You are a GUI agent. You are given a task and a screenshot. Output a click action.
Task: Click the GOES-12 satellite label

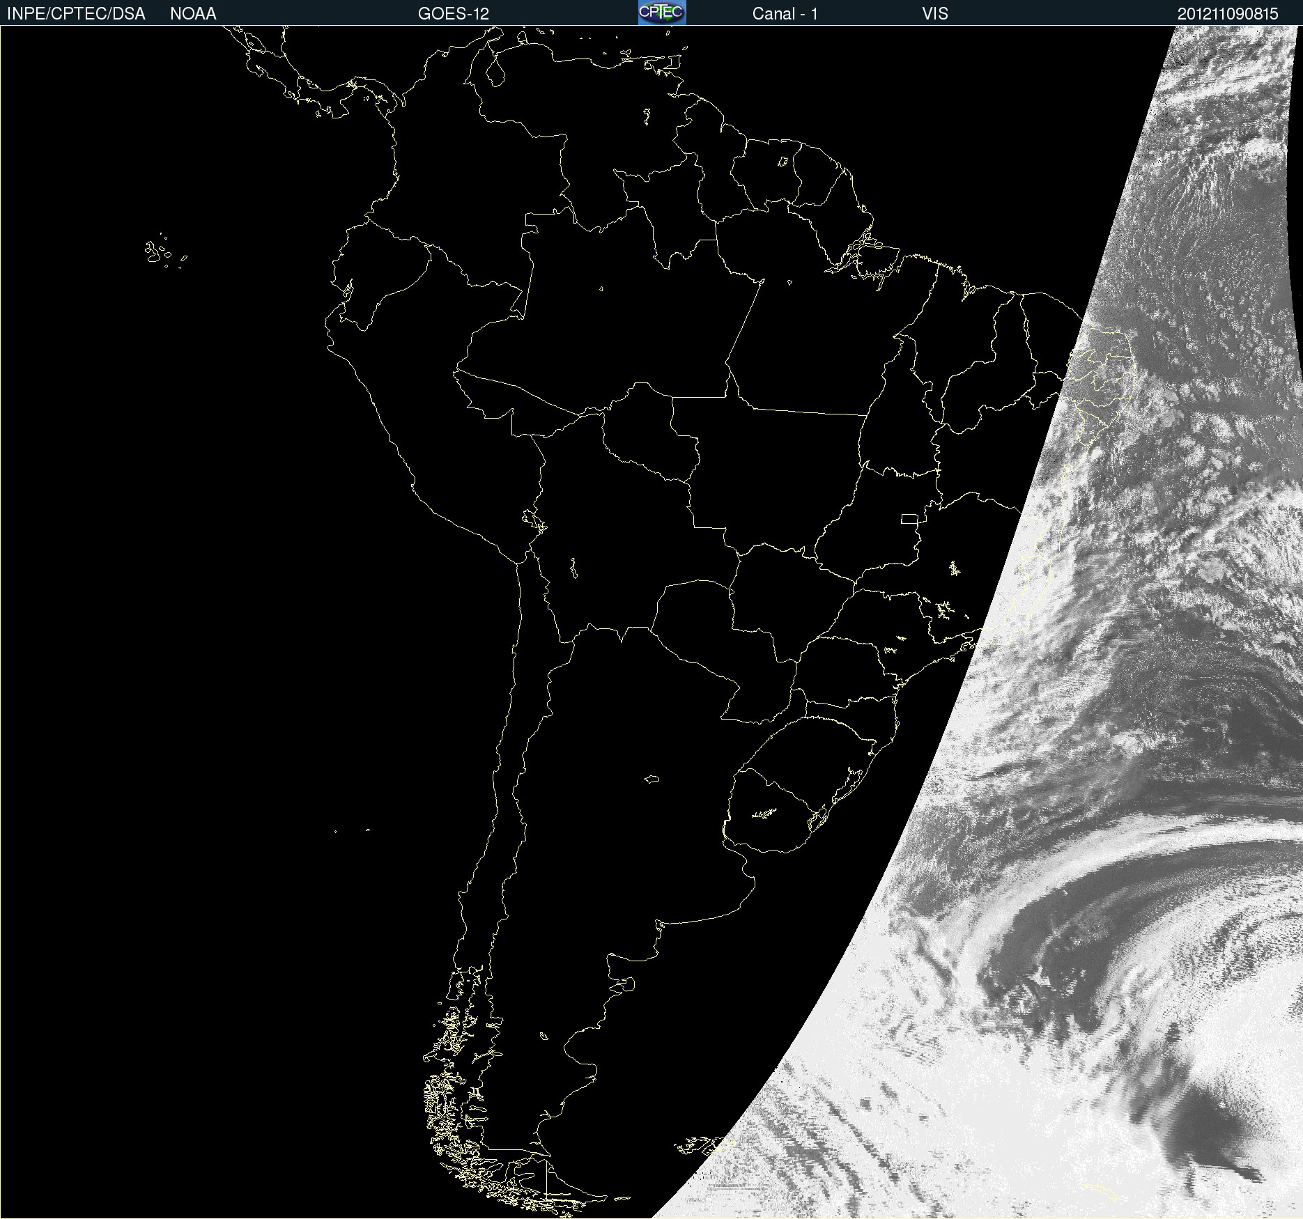coord(454,13)
